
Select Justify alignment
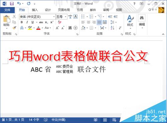pos(99,22)
